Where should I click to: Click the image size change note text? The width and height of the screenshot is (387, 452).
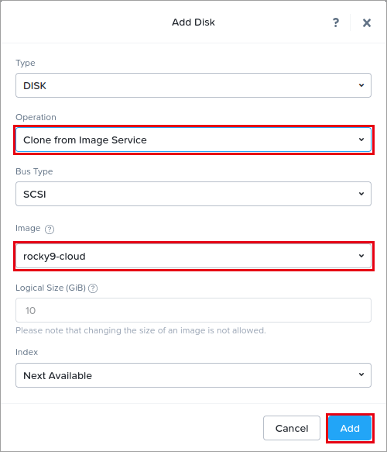click(x=141, y=330)
